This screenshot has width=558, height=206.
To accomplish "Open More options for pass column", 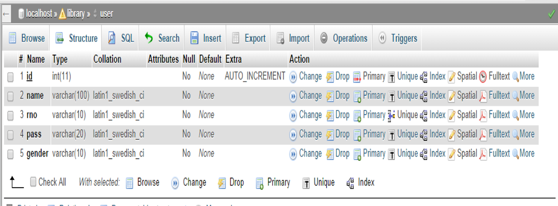I will click(x=523, y=134).
